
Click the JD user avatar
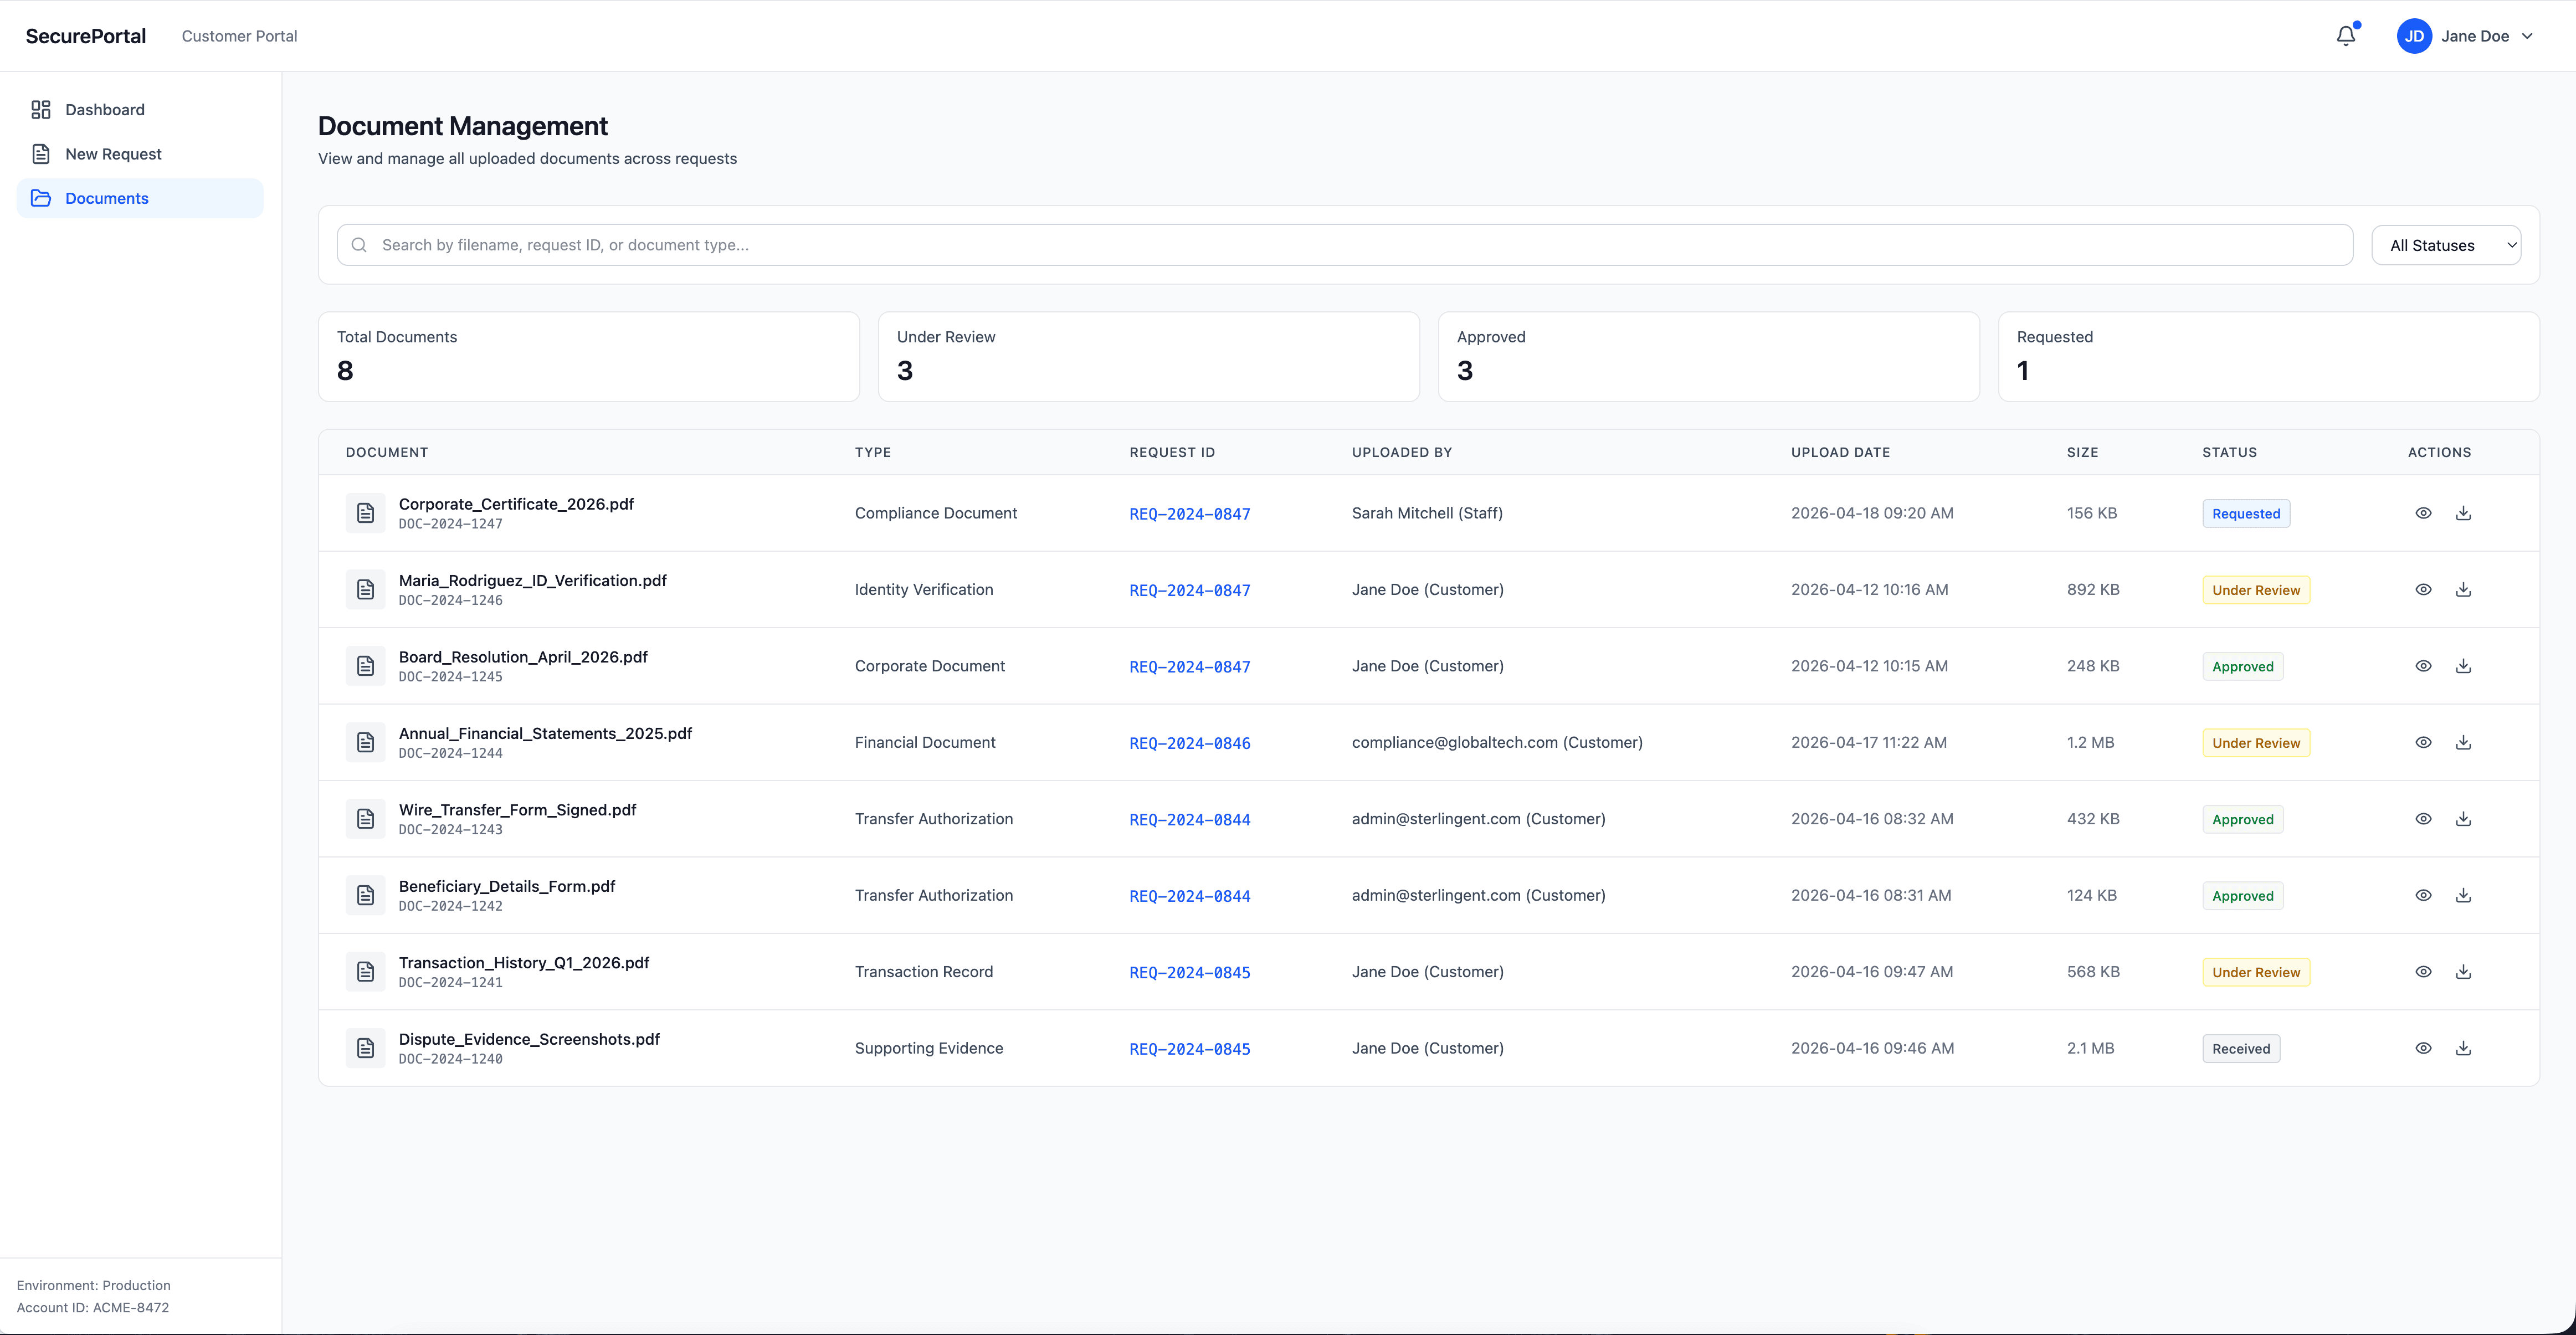2414,36
